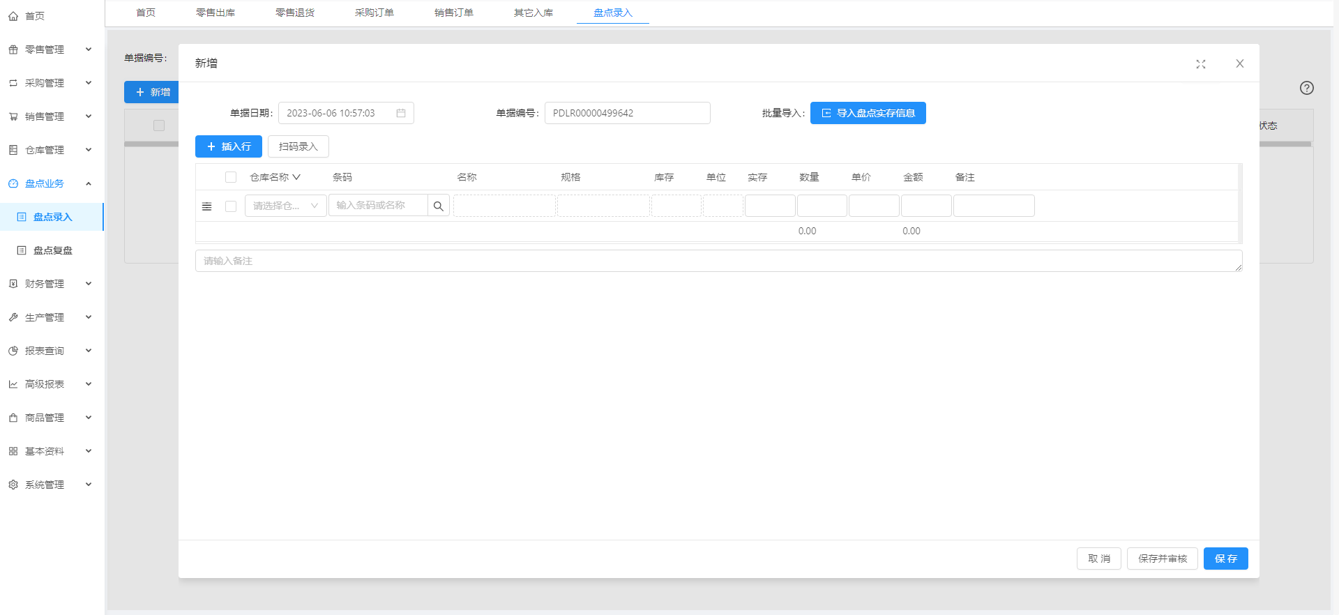Collapse the 盘点业务 menu
This screenshot has height=615, width=1339.
[x=89, y=183]
